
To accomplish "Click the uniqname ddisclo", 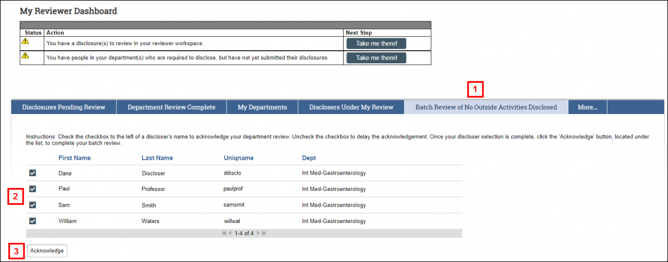I will point(233,173).
